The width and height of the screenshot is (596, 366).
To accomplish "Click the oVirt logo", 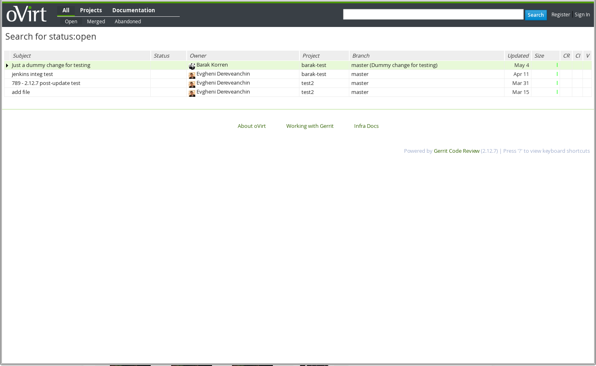I will coord(27,14).
